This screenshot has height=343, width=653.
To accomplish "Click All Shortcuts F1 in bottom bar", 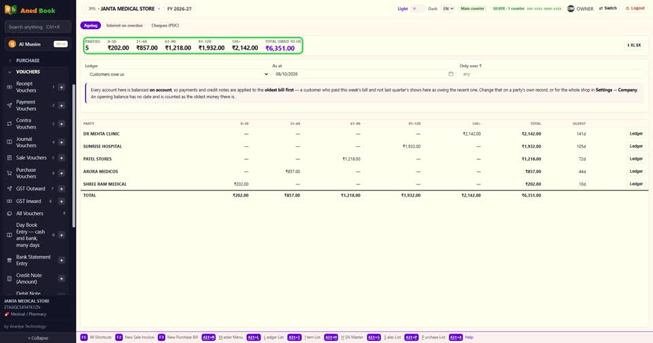I will pyautogui.click(x=96, y=337).
